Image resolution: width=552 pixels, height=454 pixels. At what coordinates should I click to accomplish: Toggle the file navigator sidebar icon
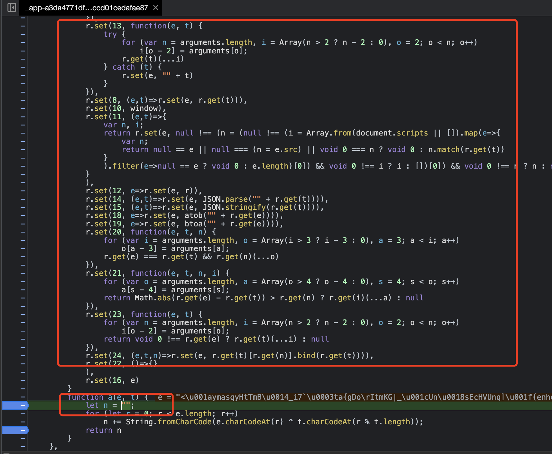[x=12, y=7]
